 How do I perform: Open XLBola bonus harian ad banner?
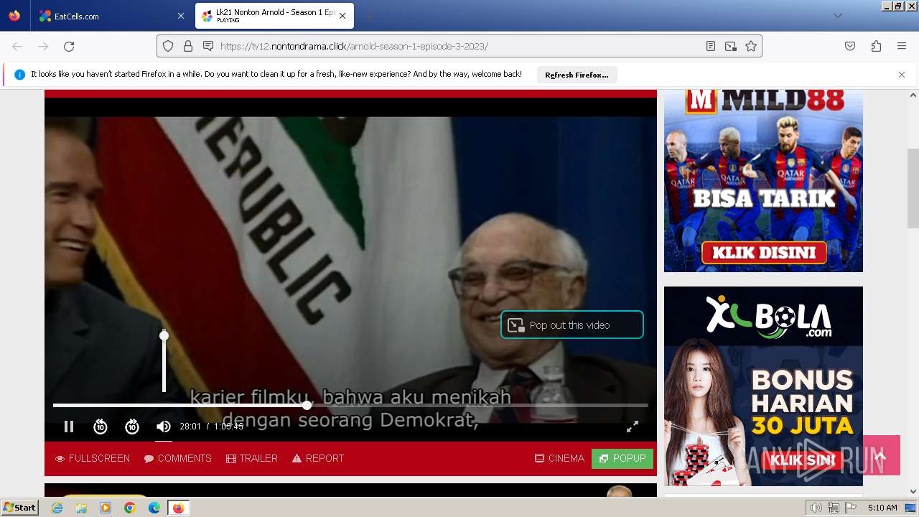point(763,386)
